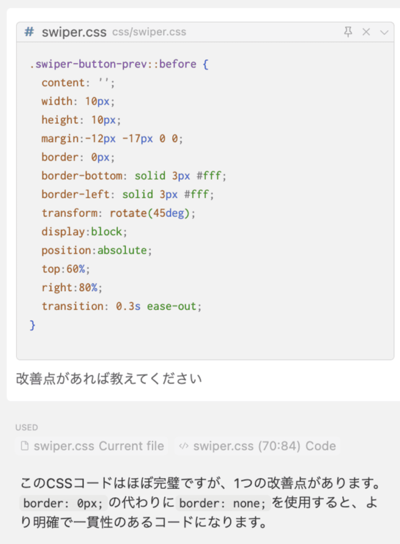The image size is (400, 544).
Task: Collapse the swiper.css code block chevron
Action: 384,32
